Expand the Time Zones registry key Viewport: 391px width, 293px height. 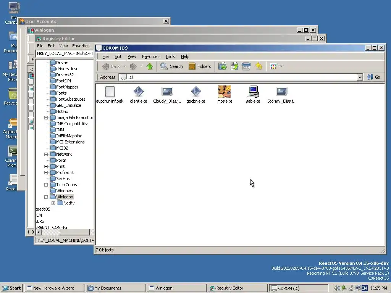click(x=46, y=185)
